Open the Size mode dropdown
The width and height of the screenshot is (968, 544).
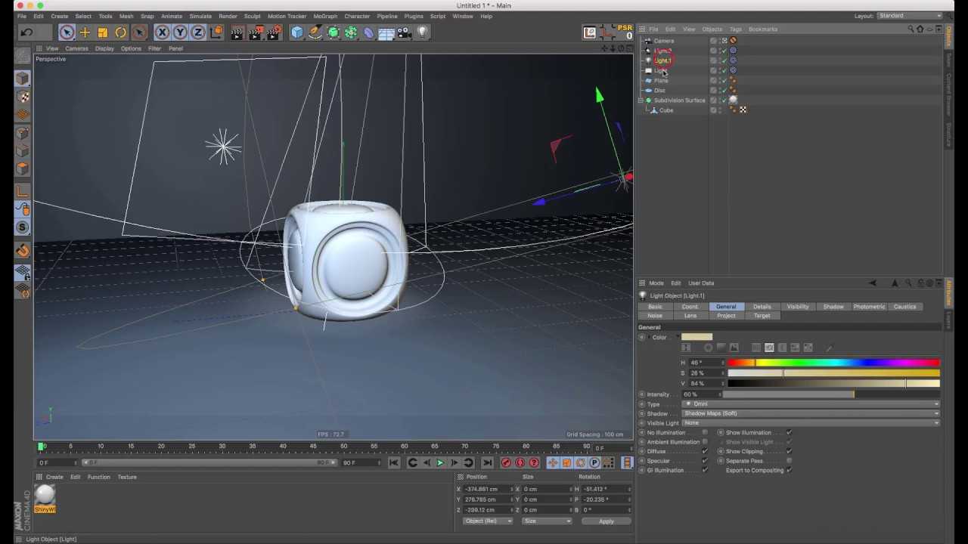pos(546,521)
